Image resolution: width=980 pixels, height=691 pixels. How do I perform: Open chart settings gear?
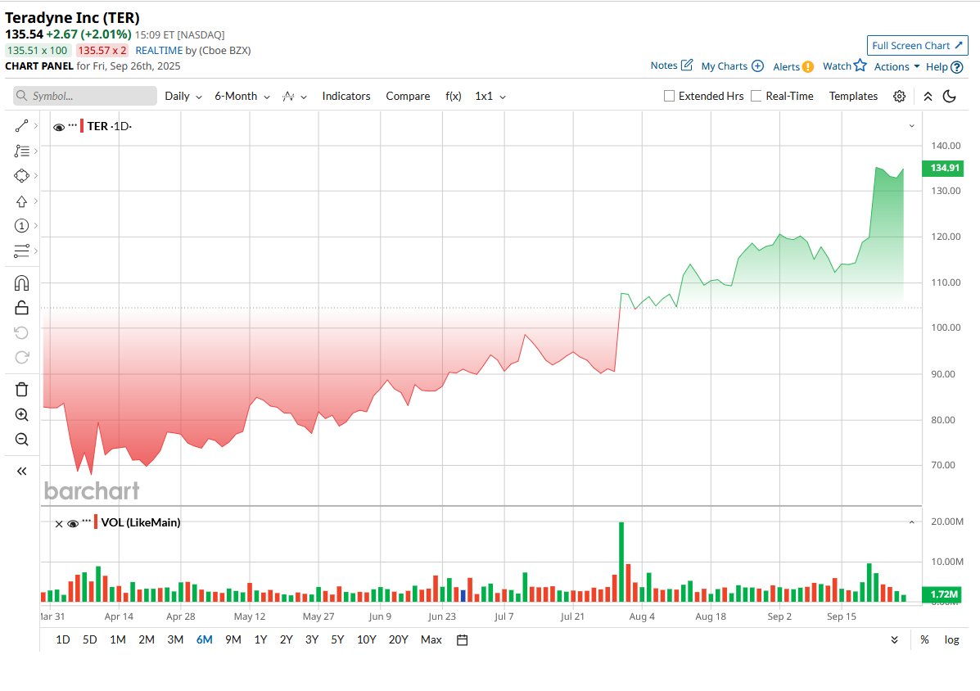900,97
